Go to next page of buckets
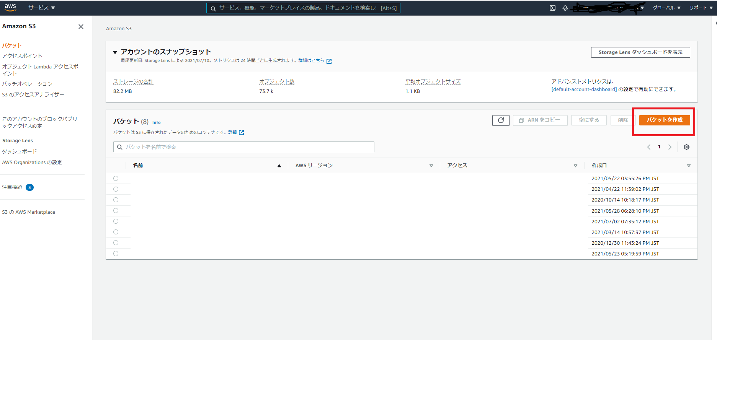 point(670,147)
